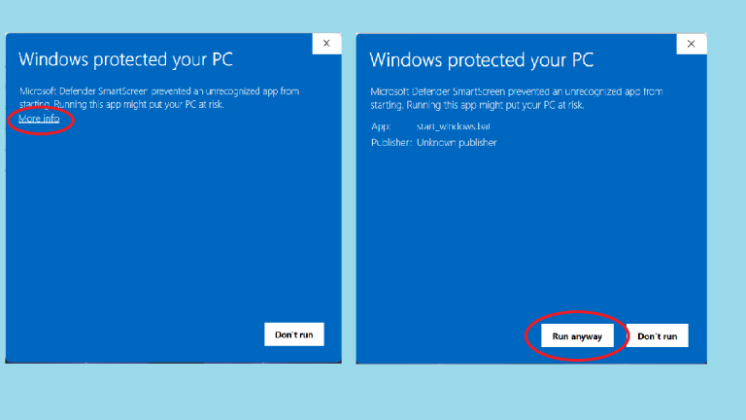
Task: Click left dialog's Windows protected your PC title
Action: [x=125, y=59]
